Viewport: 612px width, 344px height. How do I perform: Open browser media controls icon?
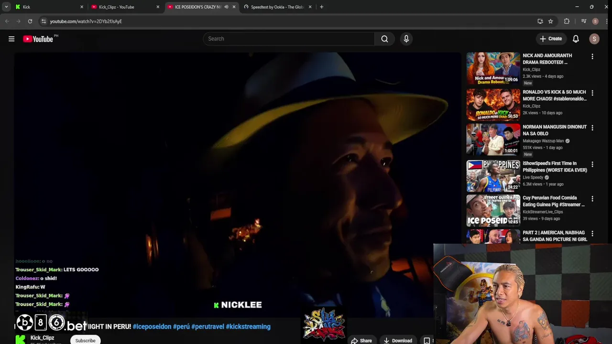click(583, 21)
